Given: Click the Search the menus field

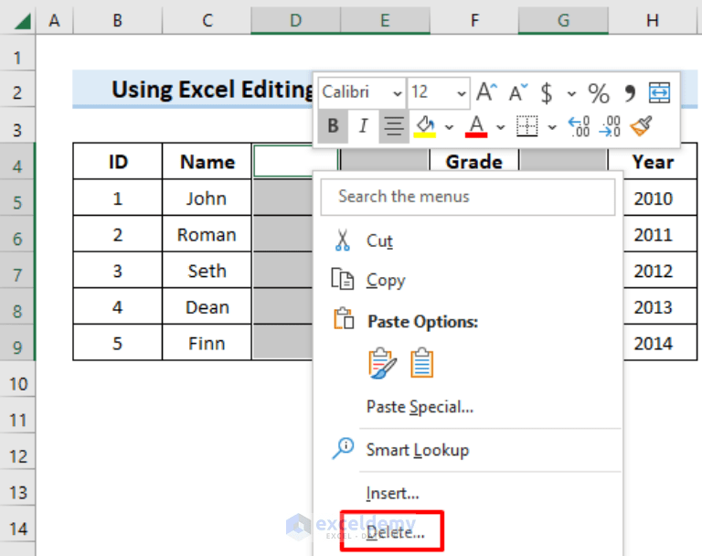Looking at the screenshot, I should tap(468, 197).
